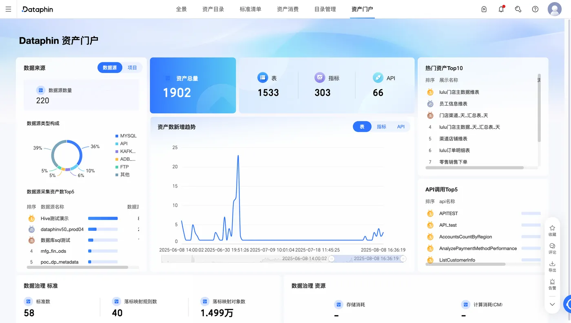
Task: Click the 落标映射规则数 icon
Action: pyautogui.click(x=116, y=302)
